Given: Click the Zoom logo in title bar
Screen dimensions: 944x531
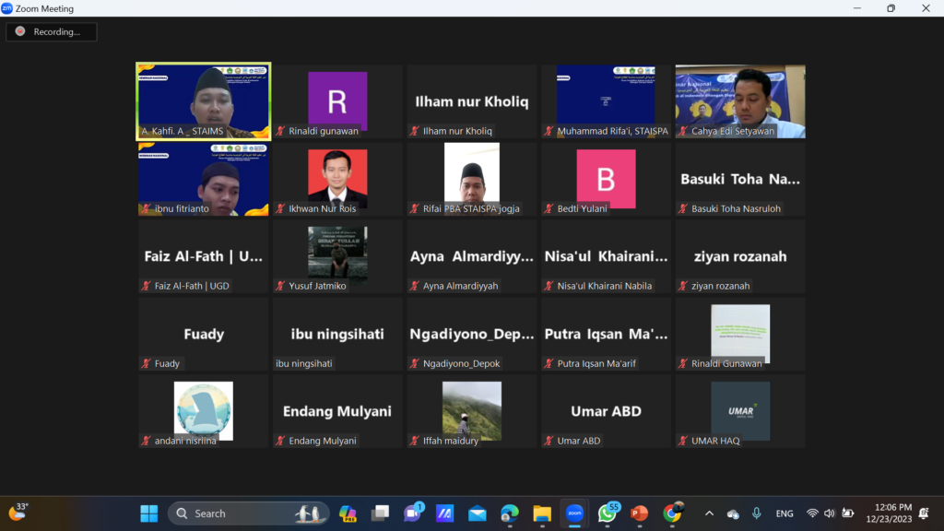Looking at the screenshot, I should click(7, 8).
